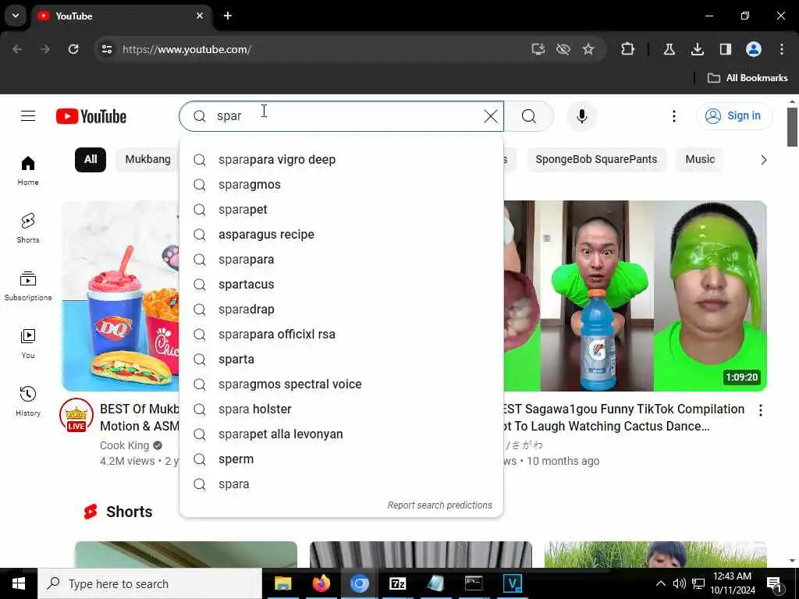Choose the last suggestion 'spara'
The width and height of the screenshot is (799, 599).
pos(342,484)
